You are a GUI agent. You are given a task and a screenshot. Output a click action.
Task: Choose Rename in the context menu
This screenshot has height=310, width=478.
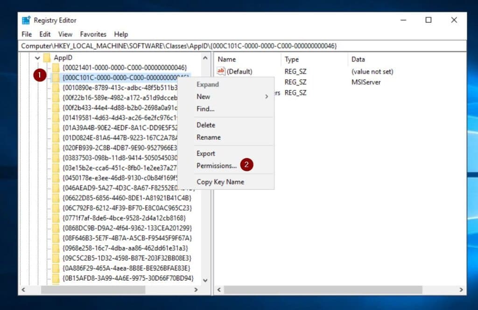point(209,137)
